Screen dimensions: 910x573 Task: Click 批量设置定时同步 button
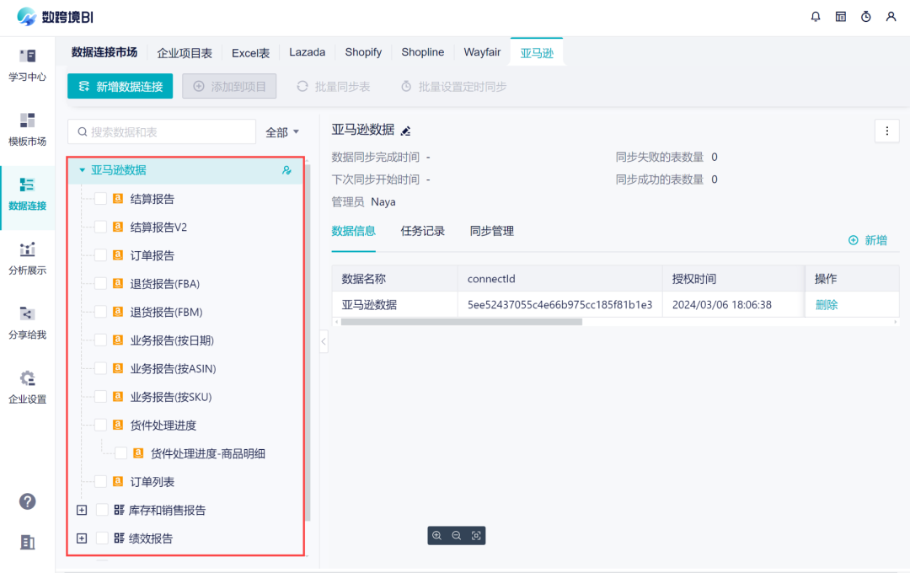(454, 87)
